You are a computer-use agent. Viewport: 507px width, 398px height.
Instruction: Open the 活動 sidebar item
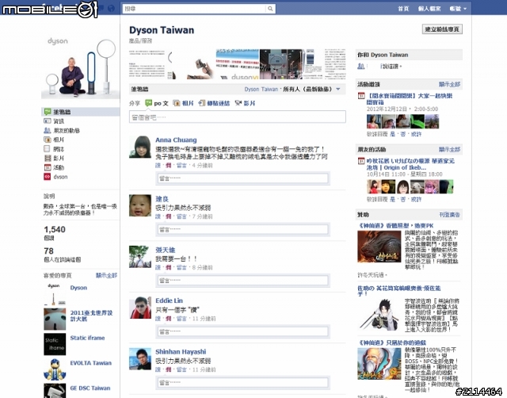coord(59,167)
